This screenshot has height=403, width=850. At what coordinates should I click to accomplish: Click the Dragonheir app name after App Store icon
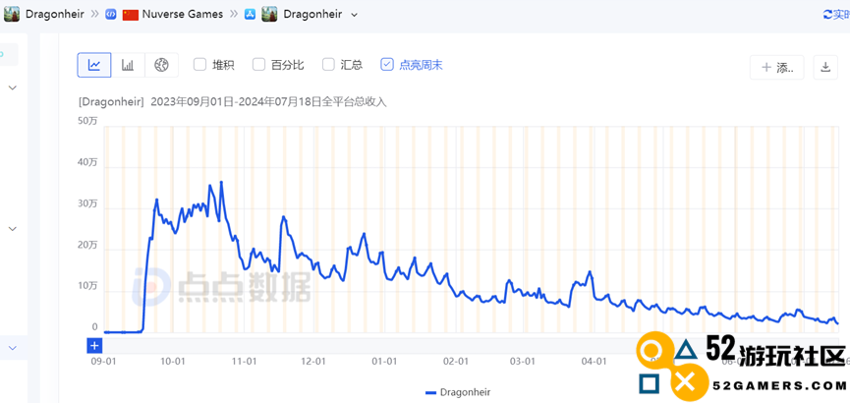coord(312,15)
